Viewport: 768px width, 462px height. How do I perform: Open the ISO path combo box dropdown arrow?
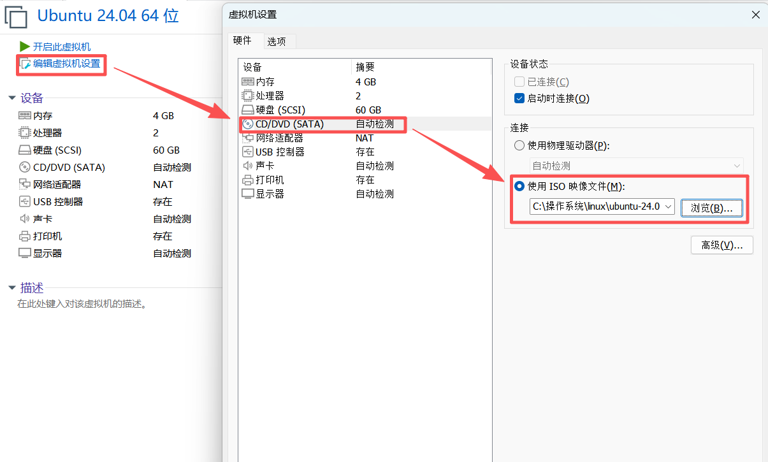point(669,206)
